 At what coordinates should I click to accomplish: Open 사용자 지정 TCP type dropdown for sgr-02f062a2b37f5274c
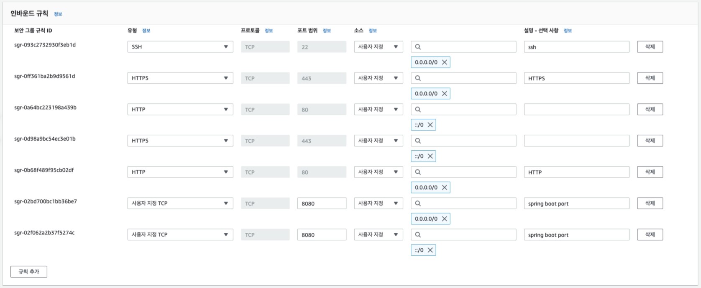point(180,235)
